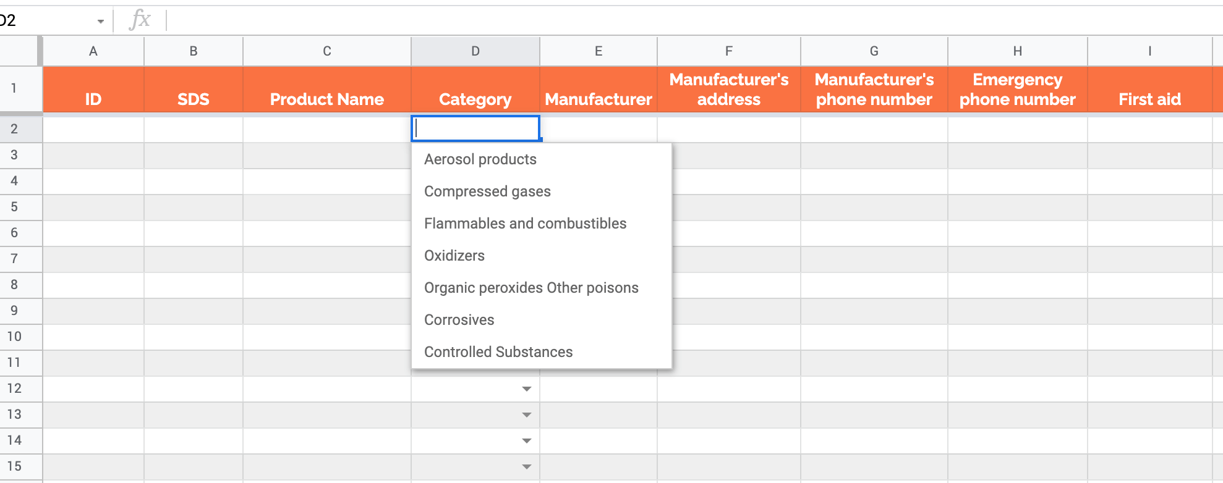
Task: Click inside the active cell D2
Action: (476, 128)
